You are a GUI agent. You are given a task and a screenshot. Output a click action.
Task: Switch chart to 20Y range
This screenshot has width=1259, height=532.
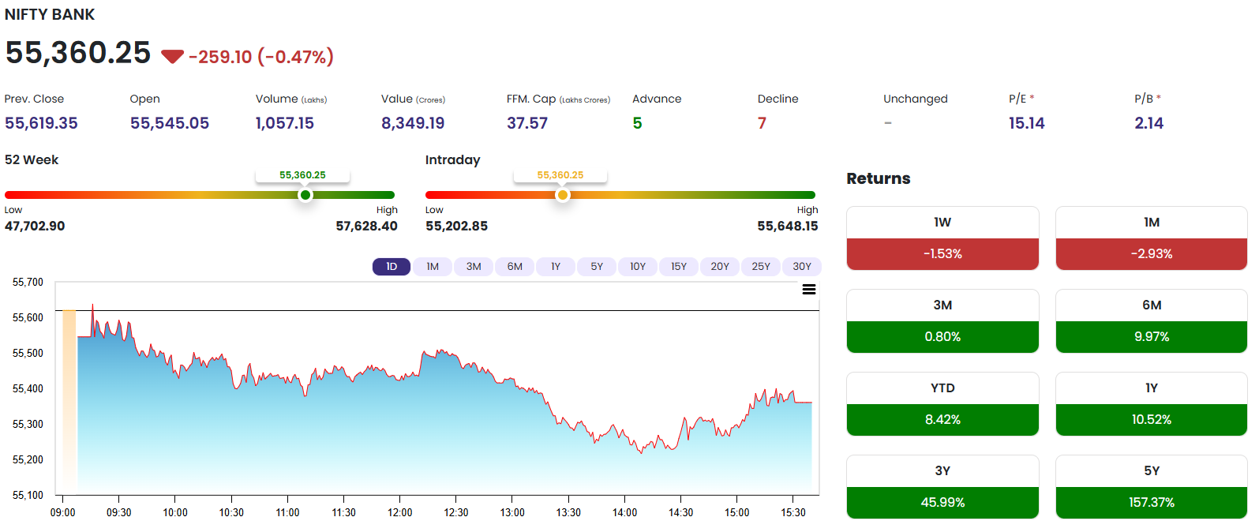pyautogui.click(x=720, y=267)
